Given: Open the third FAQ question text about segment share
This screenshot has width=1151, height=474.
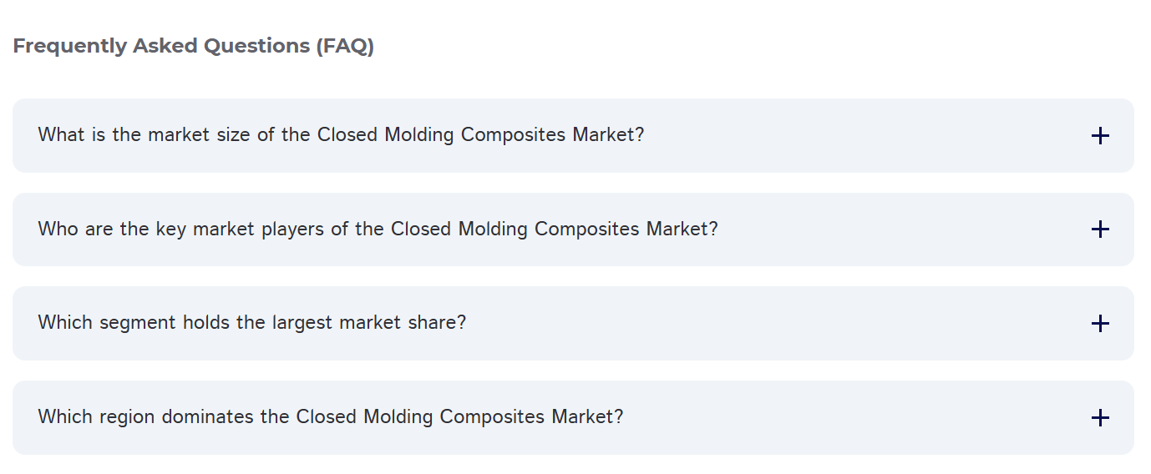Looking at the screenshot, I should pyautogui.click(x=251, y=323).
